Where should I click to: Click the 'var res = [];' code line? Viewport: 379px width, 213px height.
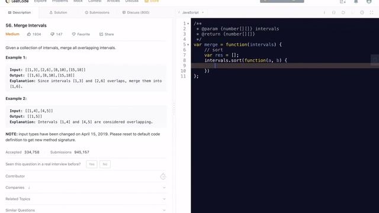point(221,55)
